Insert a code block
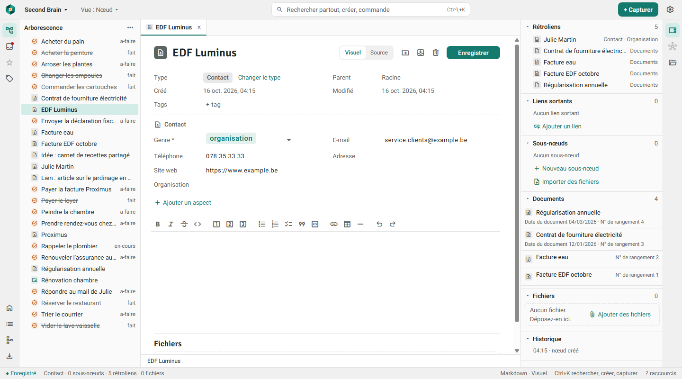 point(315,224)
